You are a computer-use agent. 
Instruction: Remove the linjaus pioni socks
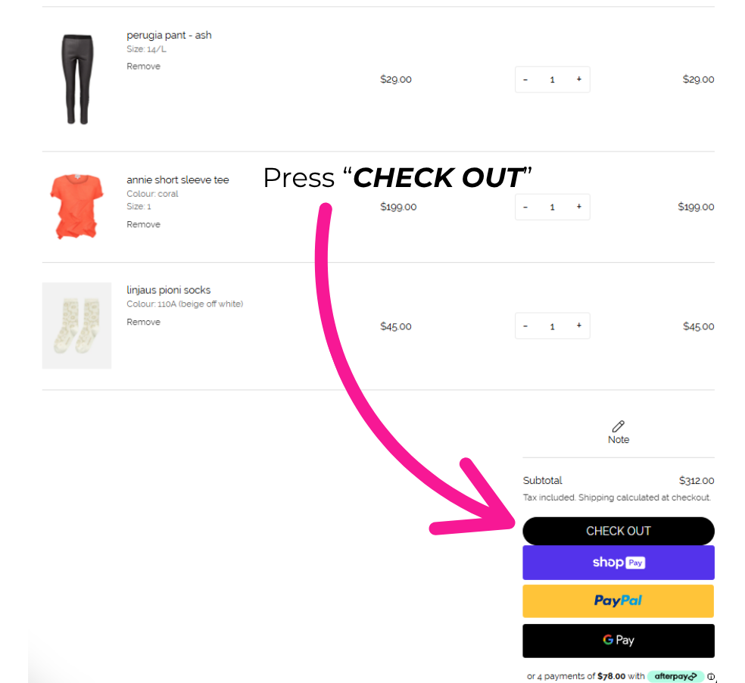[143, 323]
